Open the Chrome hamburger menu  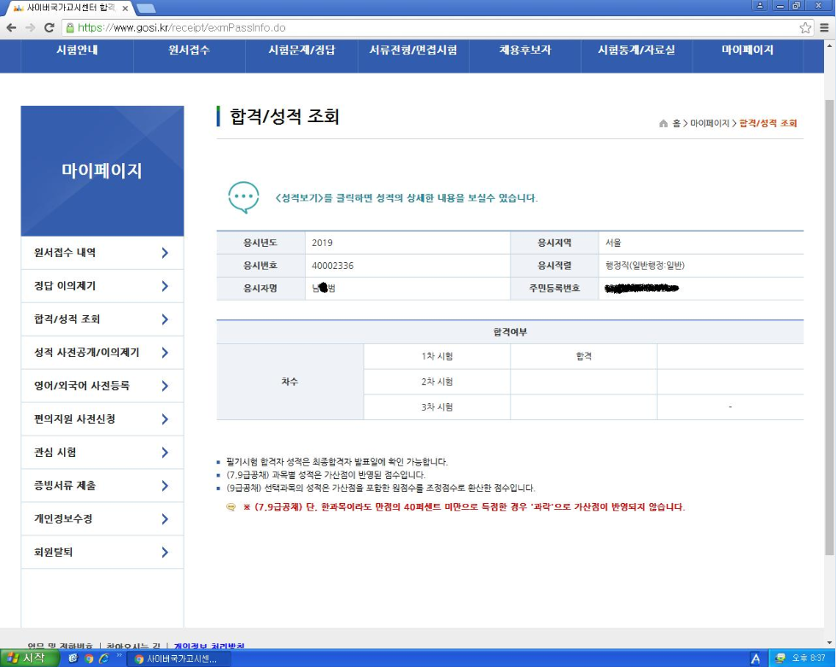[825, 27]
